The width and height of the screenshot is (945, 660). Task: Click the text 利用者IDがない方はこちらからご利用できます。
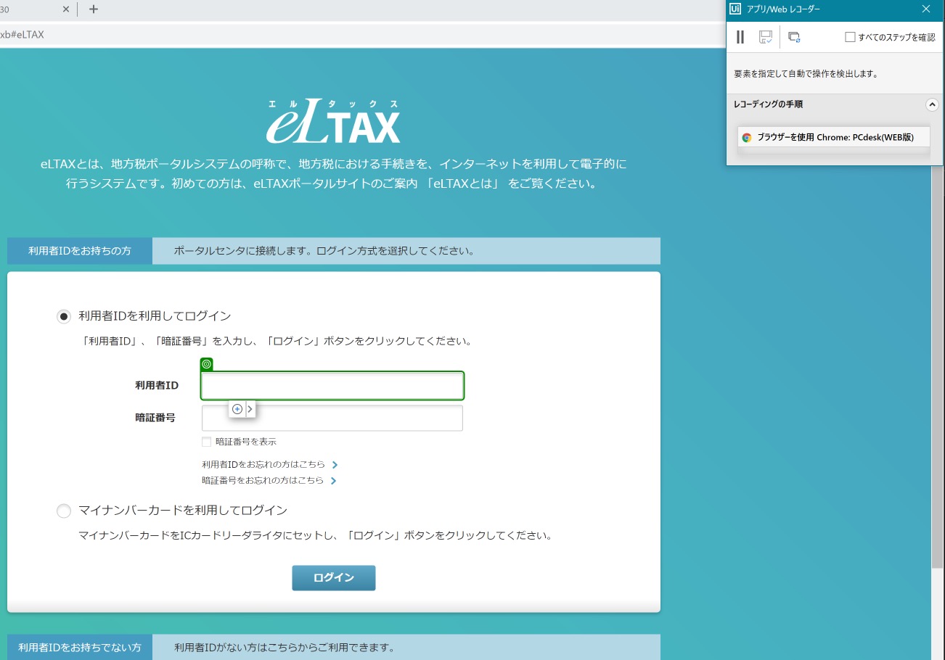coord(285,648)
